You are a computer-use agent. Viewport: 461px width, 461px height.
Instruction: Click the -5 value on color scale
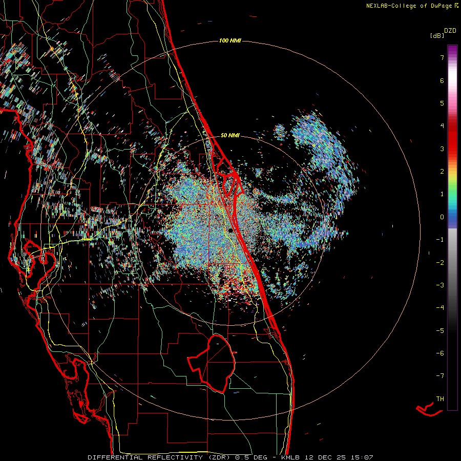click(x=440, y=330)
